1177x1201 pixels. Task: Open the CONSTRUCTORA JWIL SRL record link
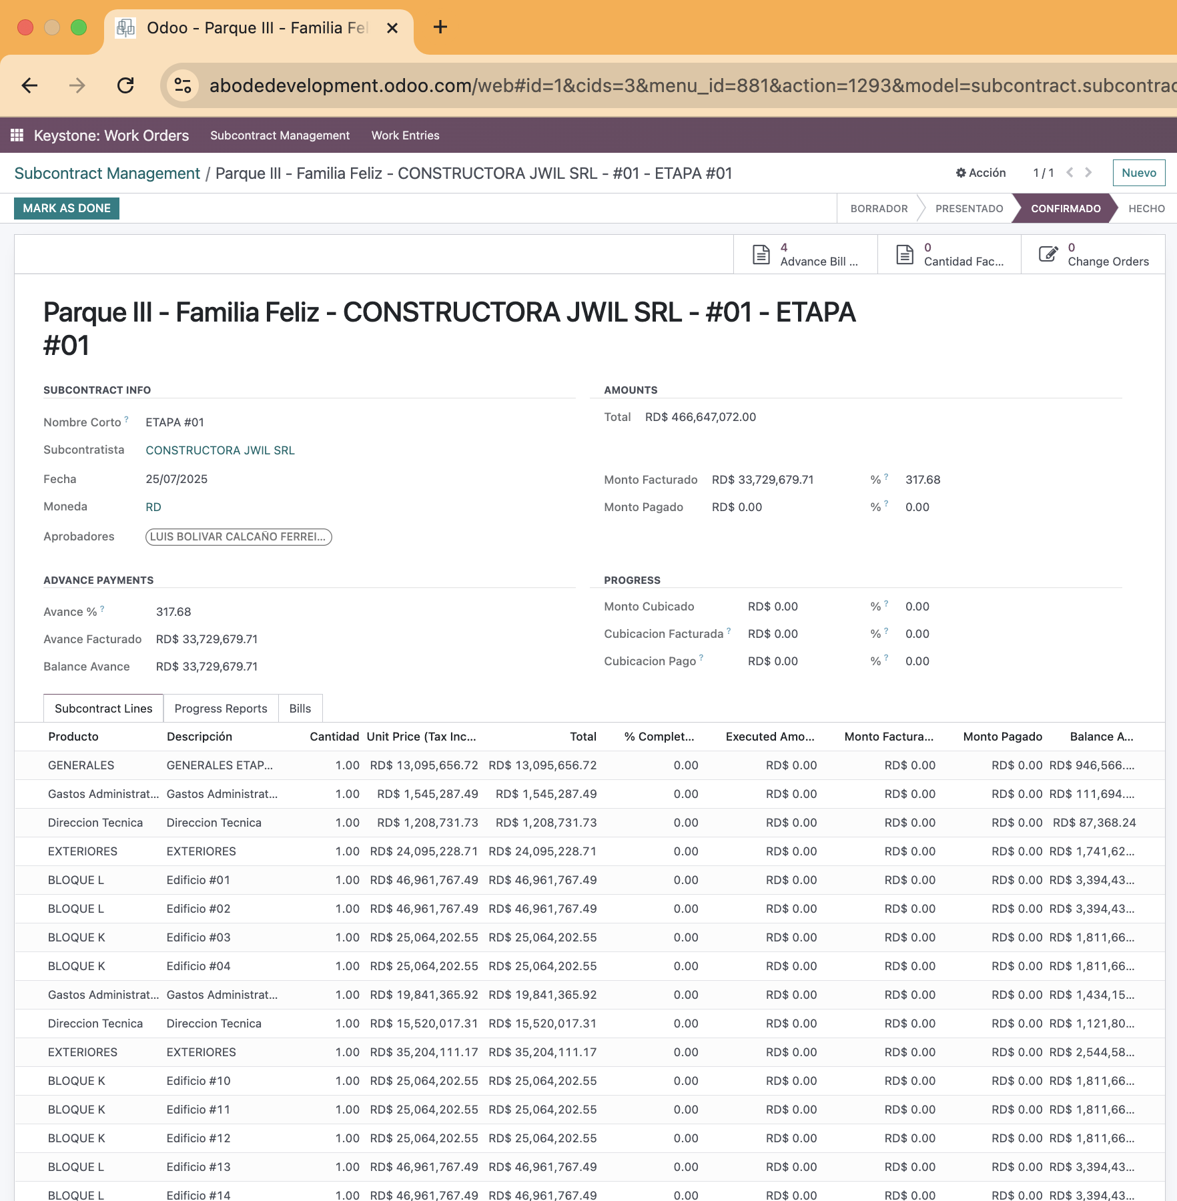(x=220, y=450)
